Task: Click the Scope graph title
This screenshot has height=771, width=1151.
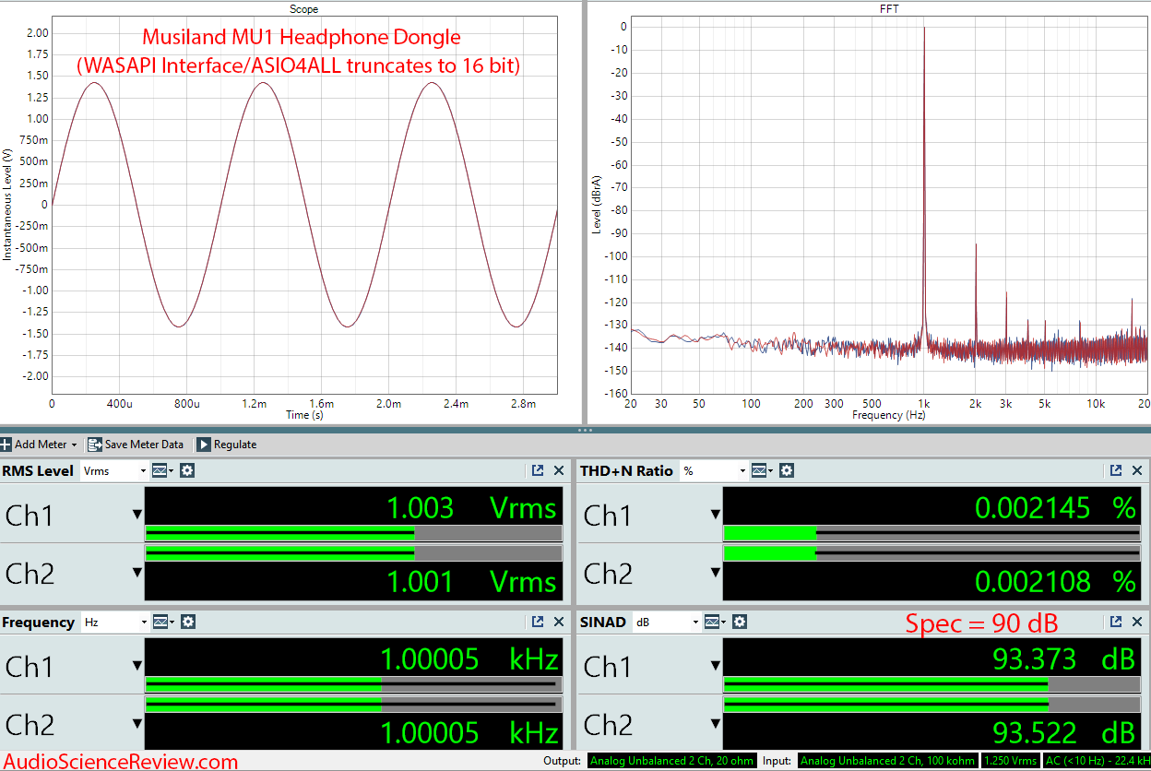Action: tap(304, 8)
